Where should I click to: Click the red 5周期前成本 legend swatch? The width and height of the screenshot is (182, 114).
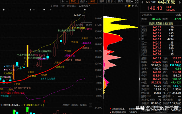pyautogui.click(x=111, y=109)
